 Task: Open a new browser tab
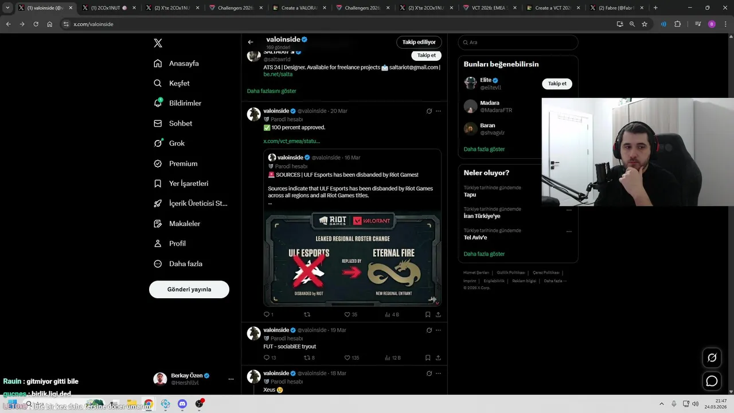point(655,8)
